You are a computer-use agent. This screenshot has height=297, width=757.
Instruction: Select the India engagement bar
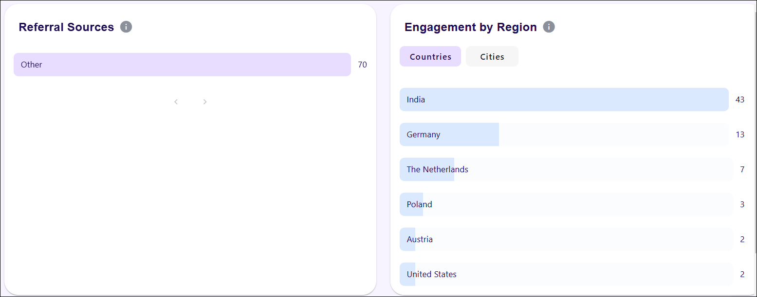point(564,99)
